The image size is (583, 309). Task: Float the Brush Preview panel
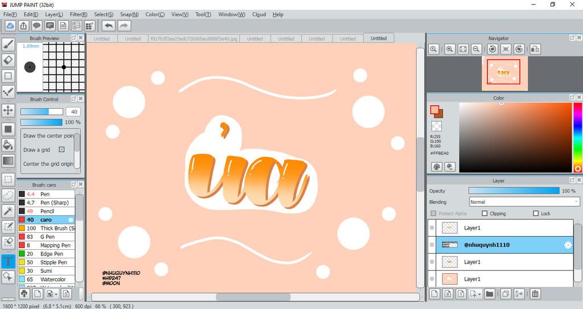pyautogui.click(x=73, y=38)
